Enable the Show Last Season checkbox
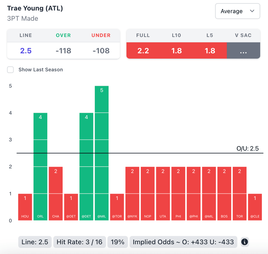The width and height of the screenshot is (268, 254). pyautogui.click(x=10, y=70)
